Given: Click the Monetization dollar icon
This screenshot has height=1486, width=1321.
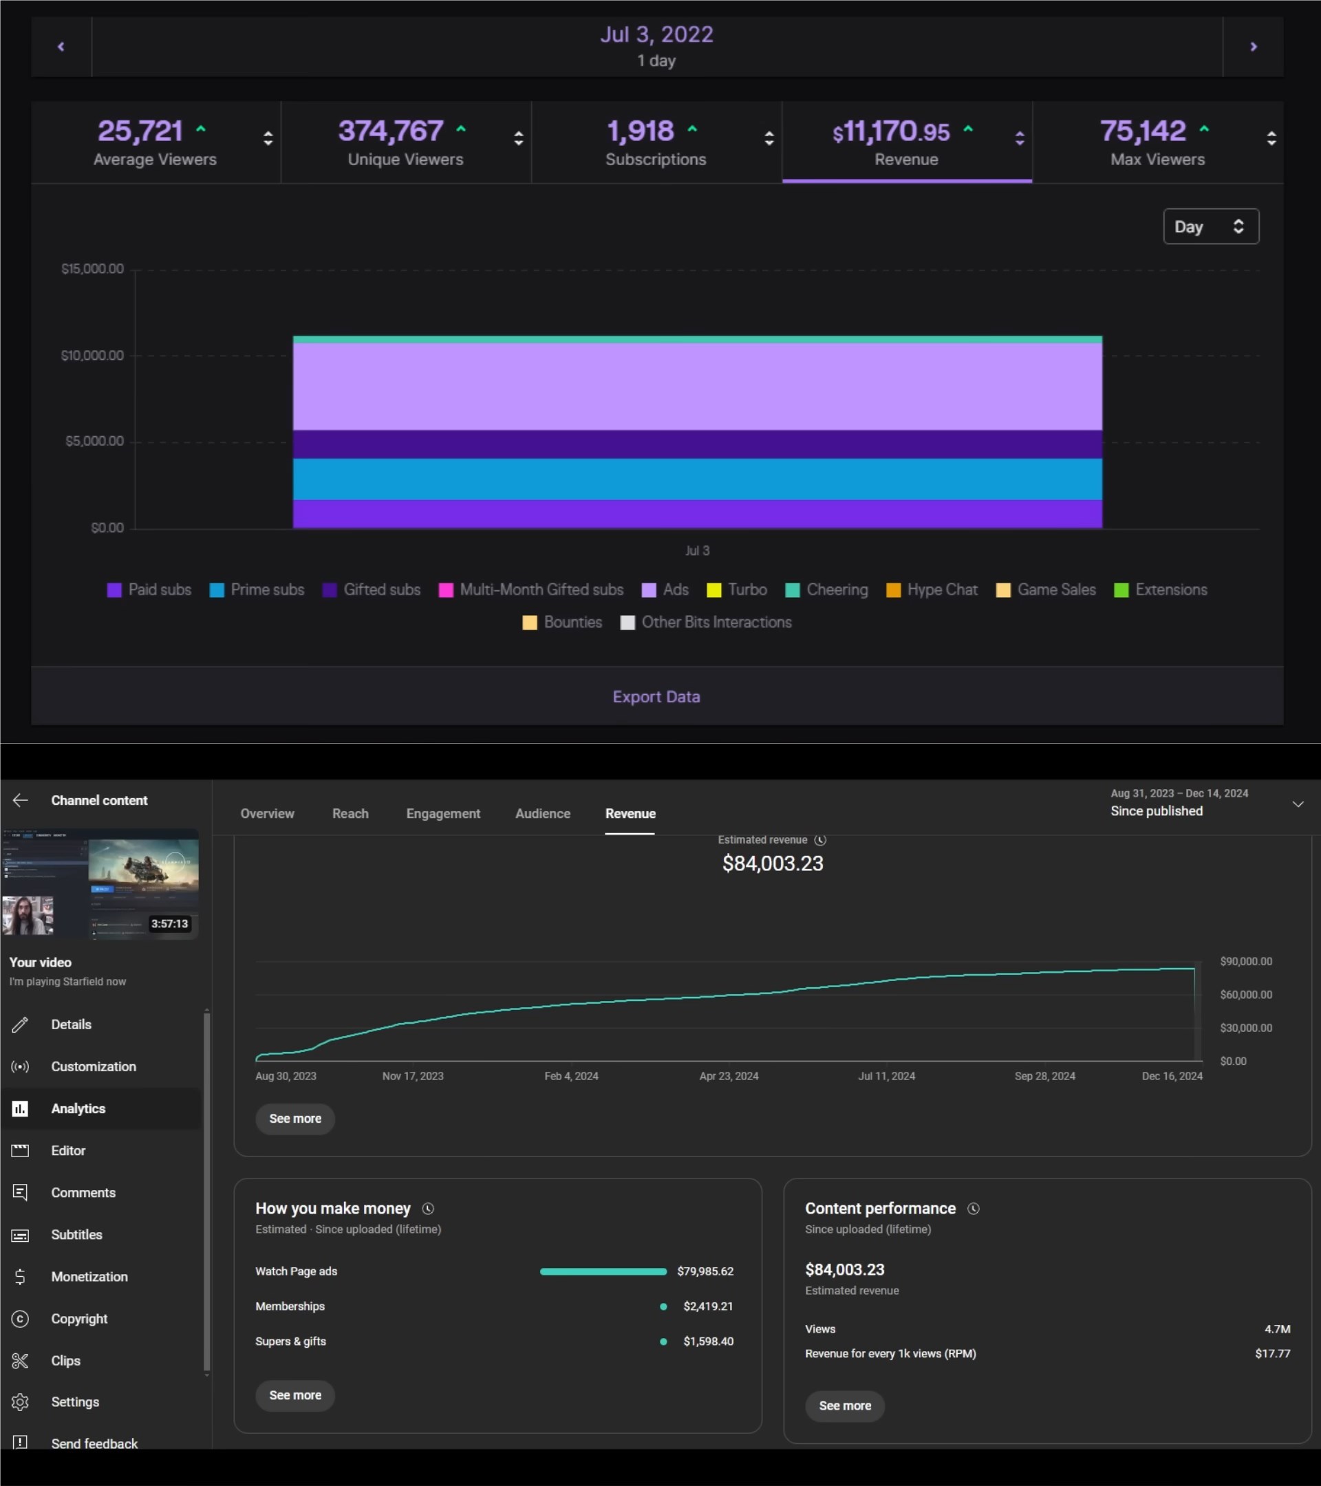Looking at the screenshot, I should 21,1277.
